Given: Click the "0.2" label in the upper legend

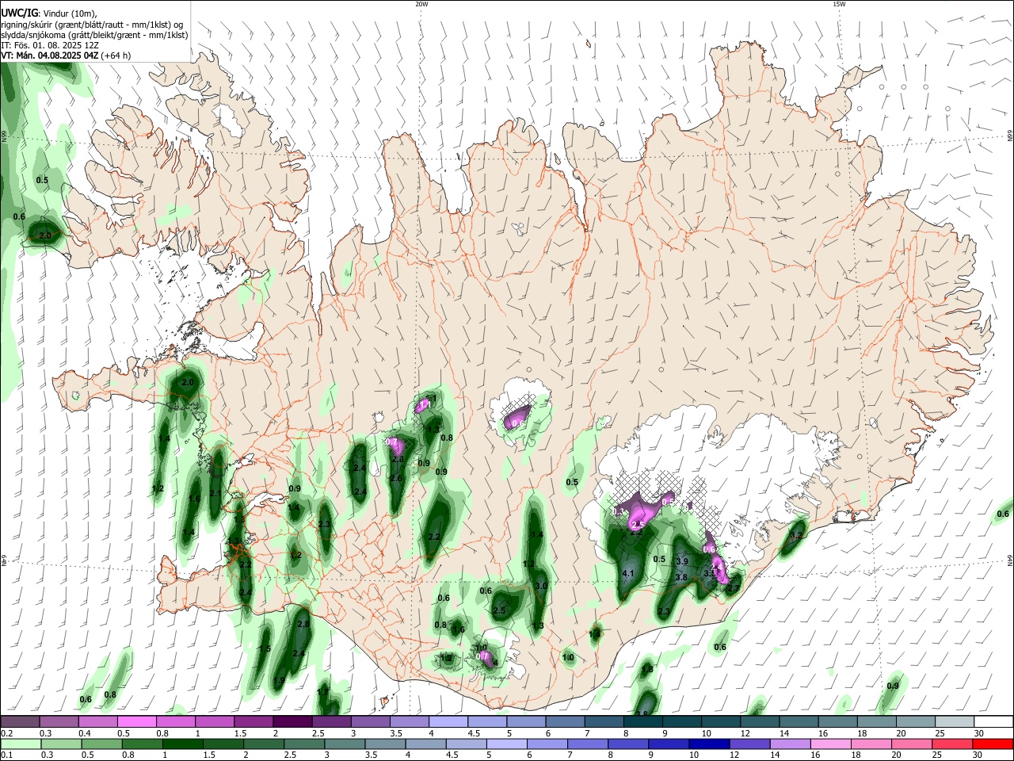Looking at the screenshot, I should [6, 733].
